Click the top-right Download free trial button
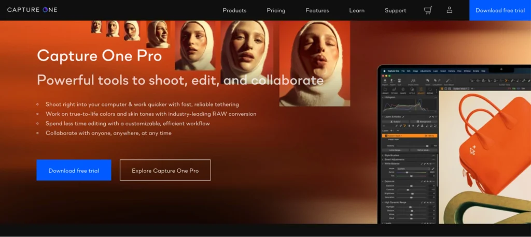Image resolution: width=531 pixels, height=237 pixels. [500, 10]
